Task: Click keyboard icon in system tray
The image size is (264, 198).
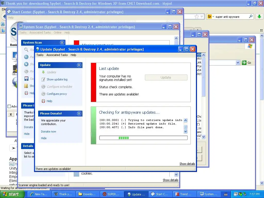Action: point(226,194)
